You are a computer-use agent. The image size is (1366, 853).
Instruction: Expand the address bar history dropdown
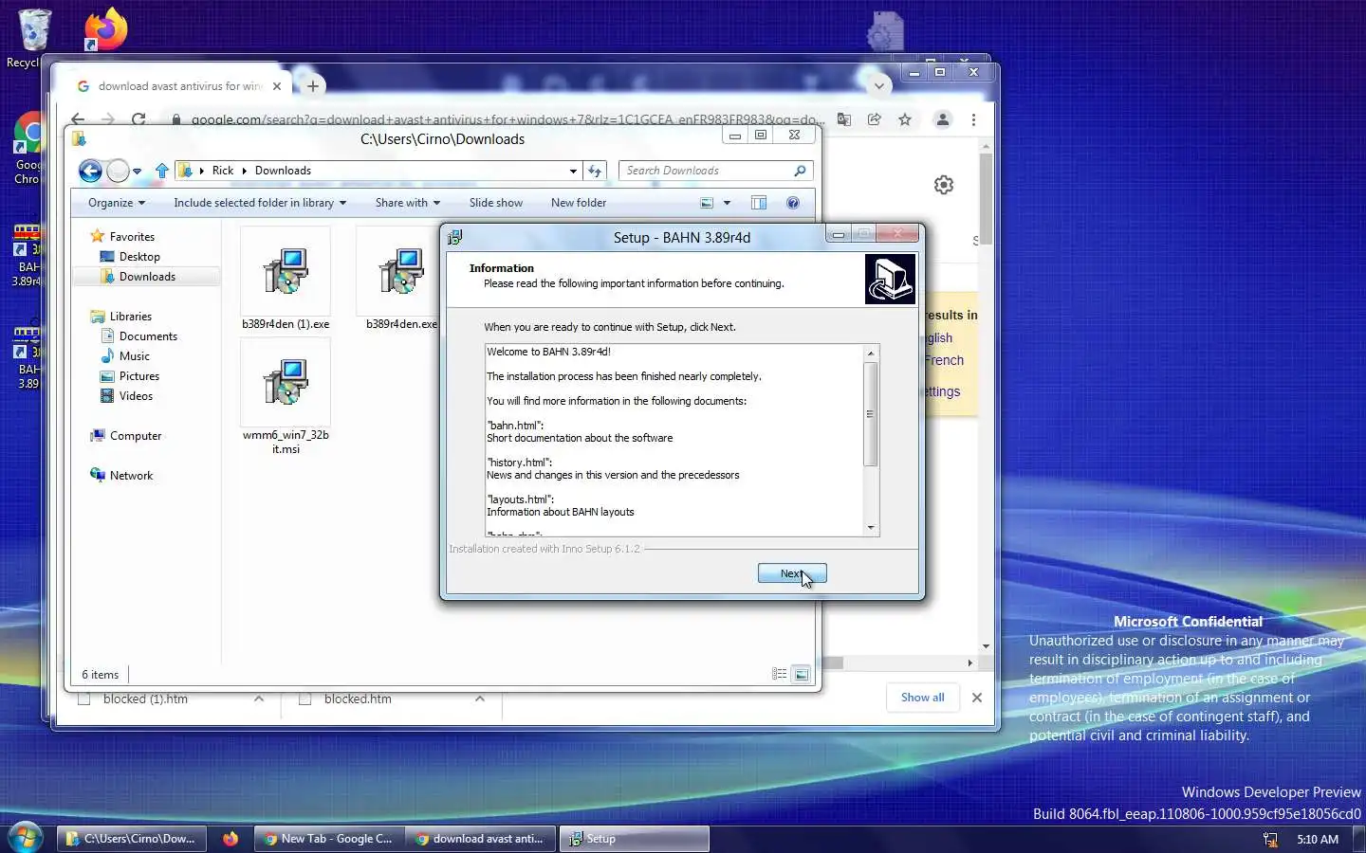pyautogui.click(x=573, y=172)
